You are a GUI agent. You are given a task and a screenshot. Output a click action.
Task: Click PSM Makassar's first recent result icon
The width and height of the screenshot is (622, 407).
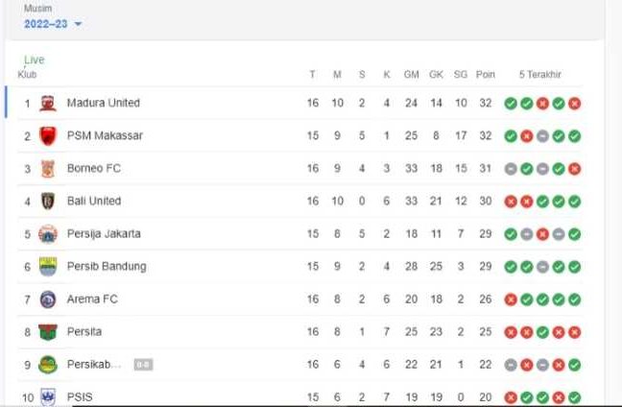click(x=511, y=136)
